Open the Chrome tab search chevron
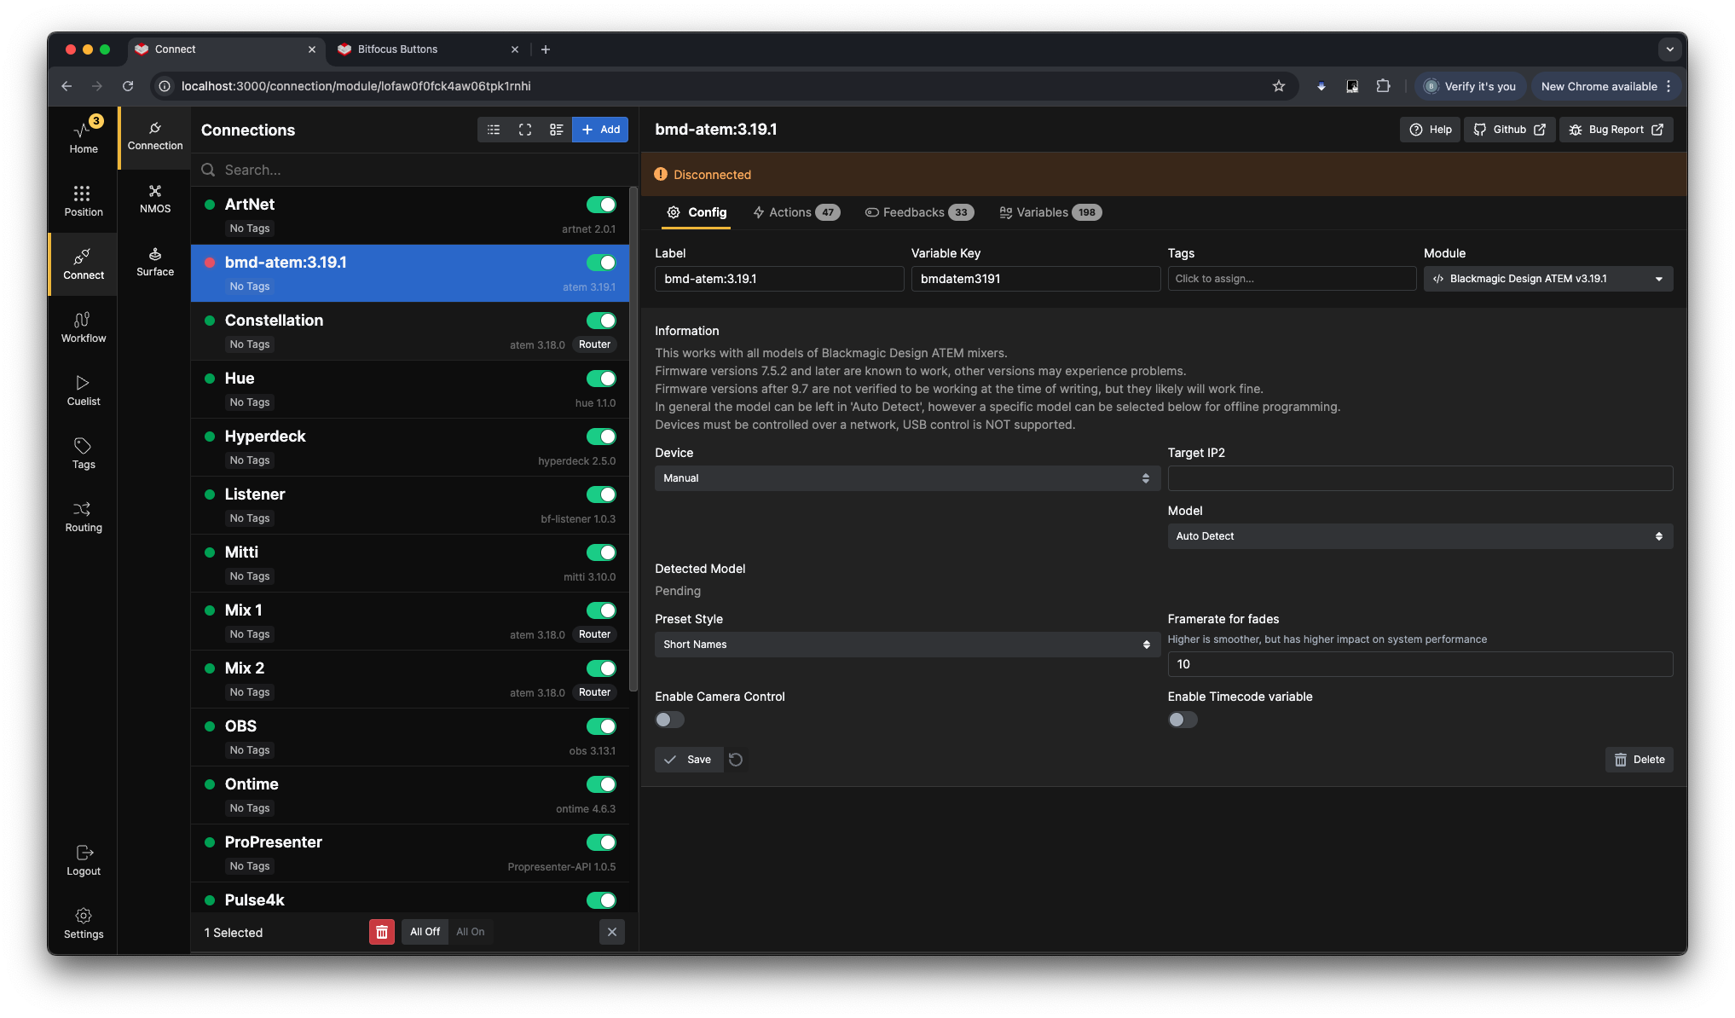1735x1018 pixels. [x=1669, y=49]
